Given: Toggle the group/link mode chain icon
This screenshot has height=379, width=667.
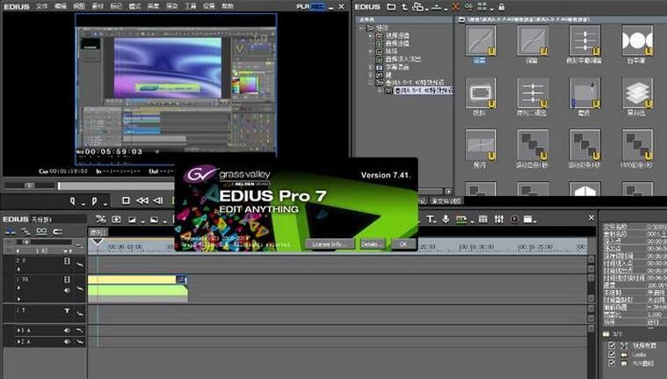Looking at the screenshot, I should pos(41,231).
